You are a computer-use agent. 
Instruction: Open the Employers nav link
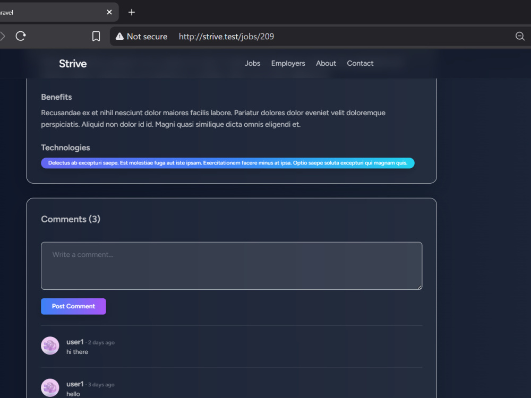point(288,63)
